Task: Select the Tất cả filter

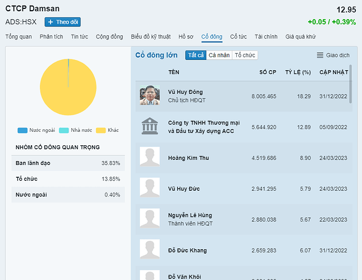Action: coord(196,55)
